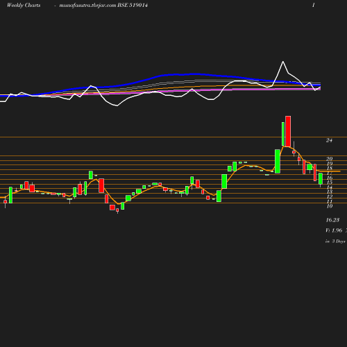Click the last green candlestick on the chart

pos(321,179)
